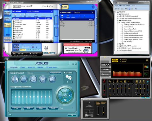Open the Hangkörnyezet environment dropdown

[x=47, y=73]
